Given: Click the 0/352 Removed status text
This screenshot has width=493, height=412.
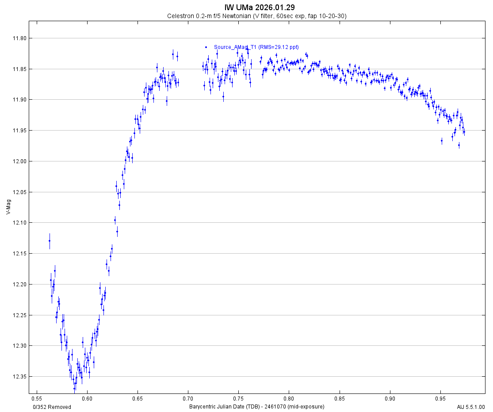Looking at the screenshot, I should pyautogui.click(x=52, y=407).
